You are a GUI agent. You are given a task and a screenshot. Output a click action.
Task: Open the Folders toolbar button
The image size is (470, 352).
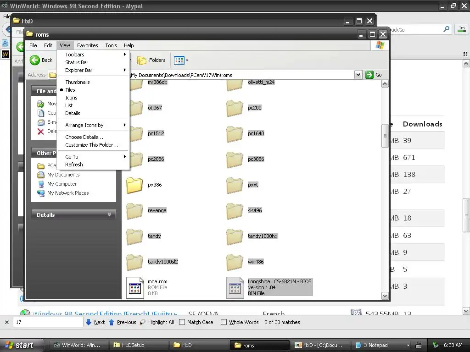[x=151, y=60]
